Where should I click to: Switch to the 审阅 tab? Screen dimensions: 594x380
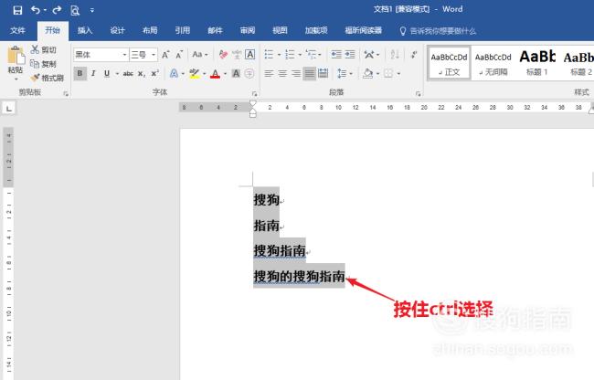click(248, 31)
